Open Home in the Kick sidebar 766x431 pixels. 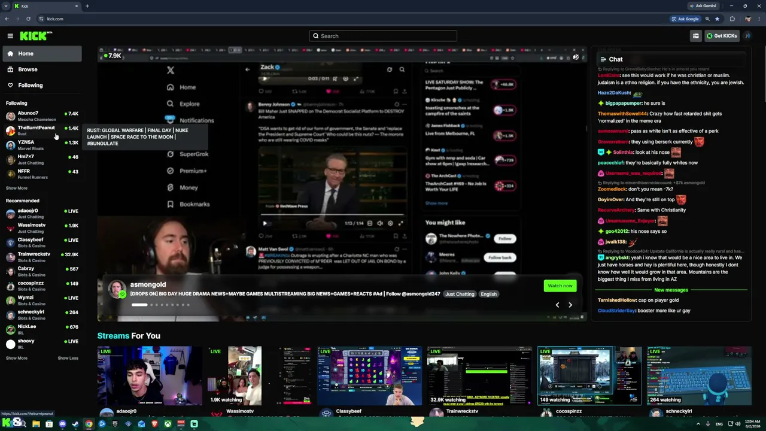pyautogui.click(x=41, y=54)
